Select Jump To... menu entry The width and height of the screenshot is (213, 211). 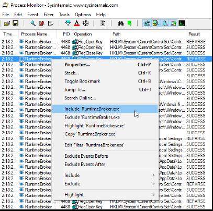point(105,90)
